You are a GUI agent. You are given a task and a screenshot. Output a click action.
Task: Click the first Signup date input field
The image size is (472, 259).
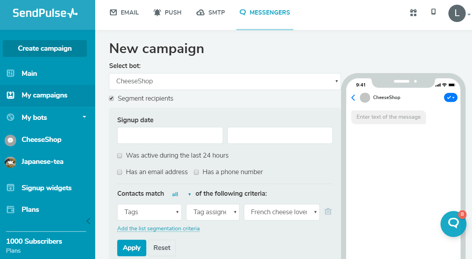click(x=170, y=135)
